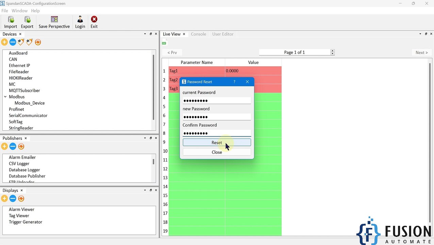Image resolution: width=434 pixels, height=245 pixels.
Task: Click the Import toolbar icon
Action: pos(11,22)
